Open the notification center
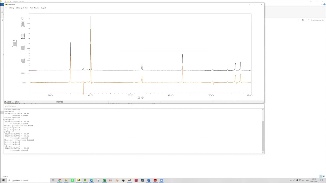Screen dimensions: 326x183 [x=322, y=180]
